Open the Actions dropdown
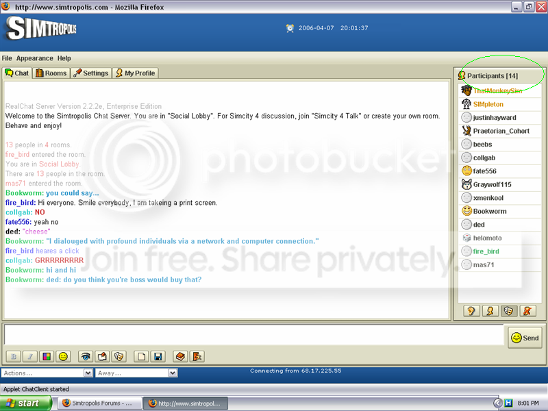The height and width of the screenshot is (411, 548). (x=47, y=373)
